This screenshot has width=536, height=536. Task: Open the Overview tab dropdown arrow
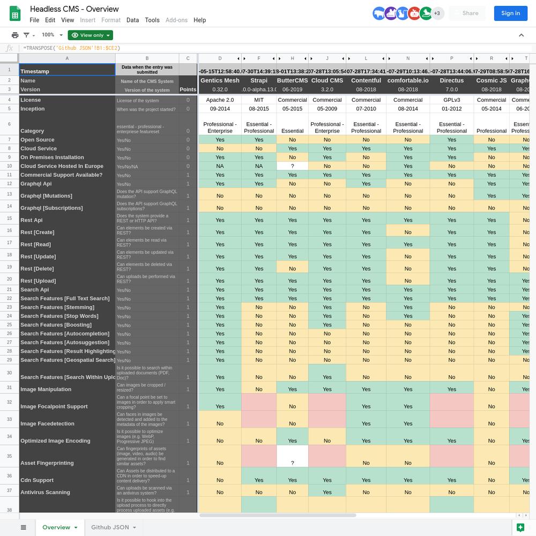tap(76, 527)
